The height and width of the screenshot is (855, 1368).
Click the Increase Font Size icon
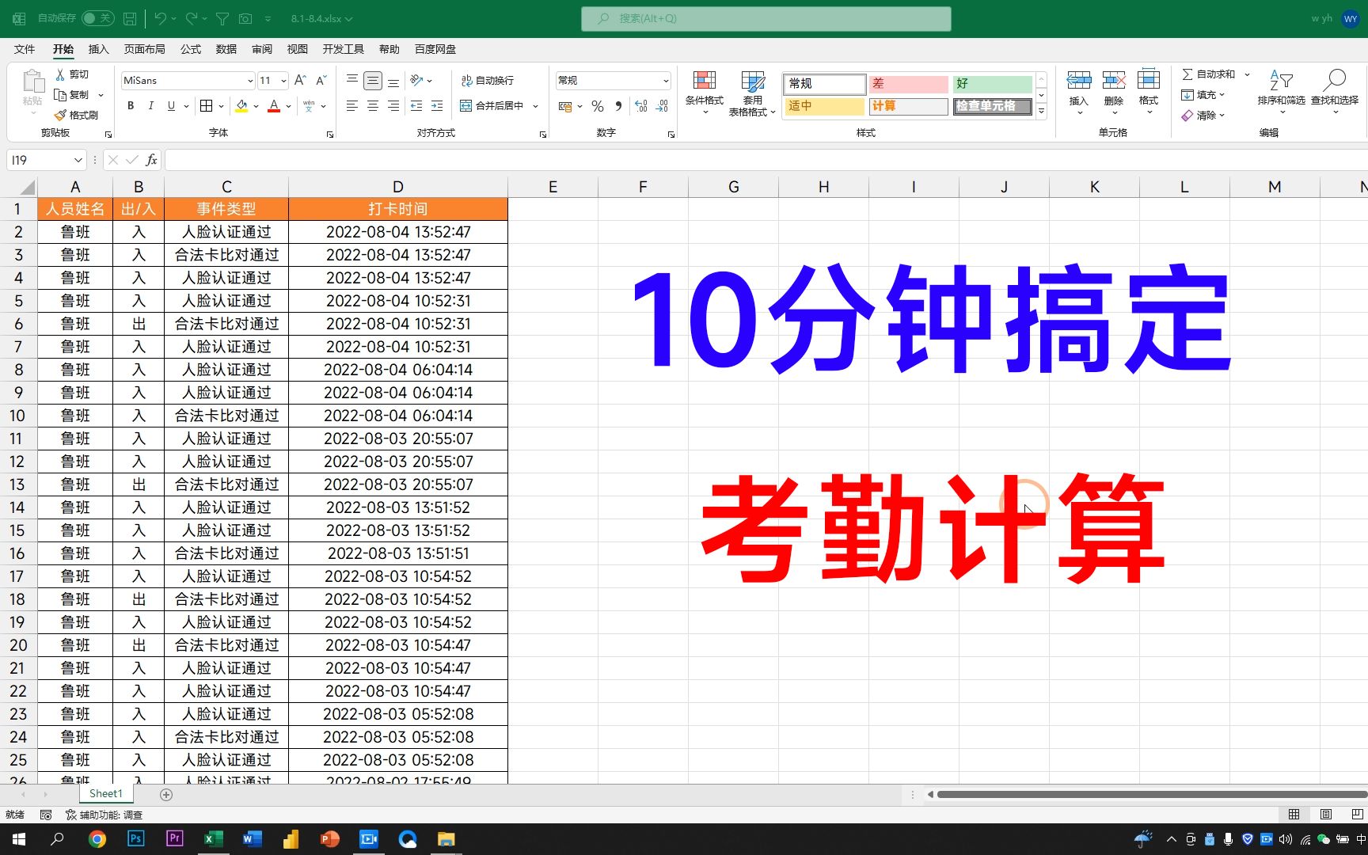[x=300, y=80]
